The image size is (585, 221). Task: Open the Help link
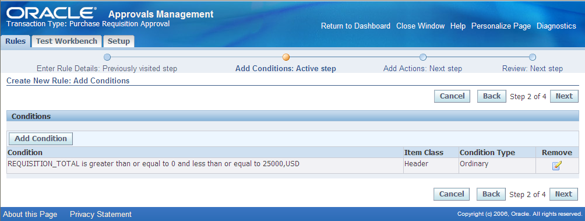tap(458, 26)
